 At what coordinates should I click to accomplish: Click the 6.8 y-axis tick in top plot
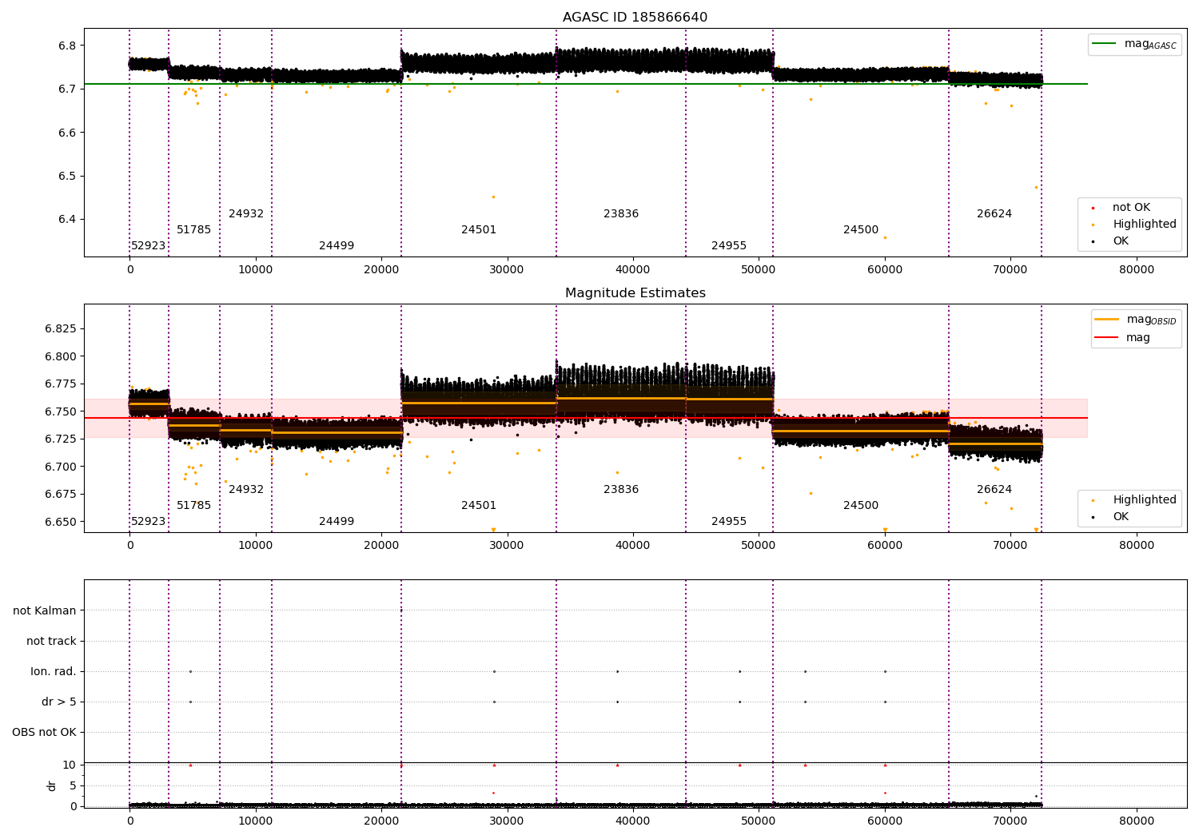click(67, 46)
